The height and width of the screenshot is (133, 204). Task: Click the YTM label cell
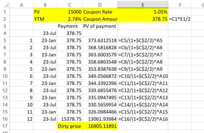45,19
